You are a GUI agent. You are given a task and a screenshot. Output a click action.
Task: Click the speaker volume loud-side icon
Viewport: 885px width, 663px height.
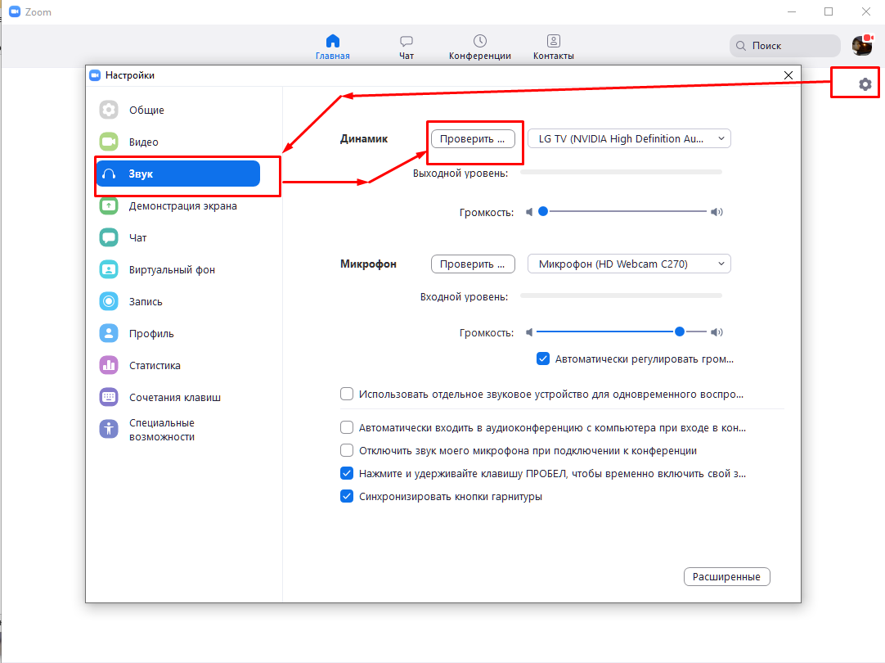pos(717,212)
